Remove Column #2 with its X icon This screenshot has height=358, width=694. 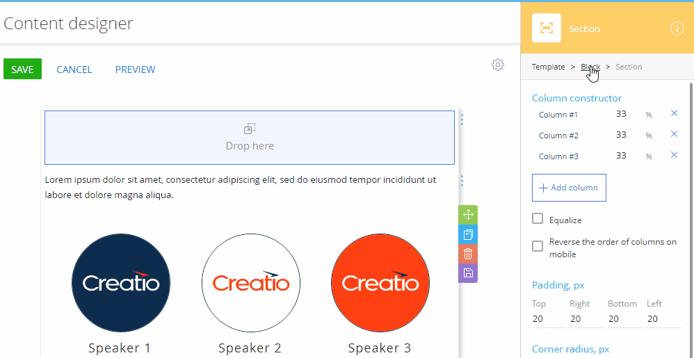(x=674, y=134)
